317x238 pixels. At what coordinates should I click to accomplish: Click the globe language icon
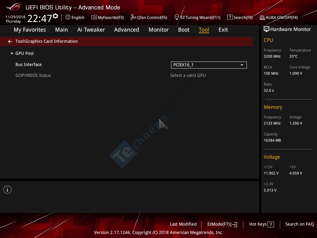tap(68, 17)
